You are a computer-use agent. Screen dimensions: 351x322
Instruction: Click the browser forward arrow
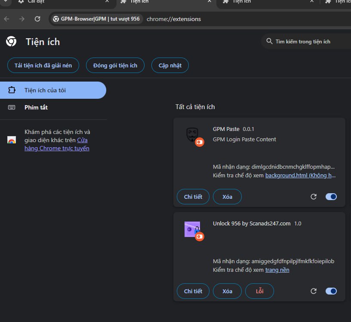click(22, 19)
